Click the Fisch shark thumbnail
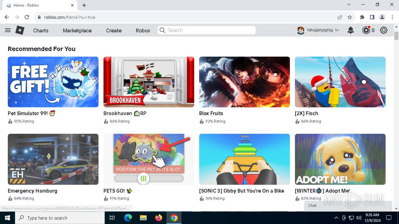The image size is (399, 224). pos(340,82)
